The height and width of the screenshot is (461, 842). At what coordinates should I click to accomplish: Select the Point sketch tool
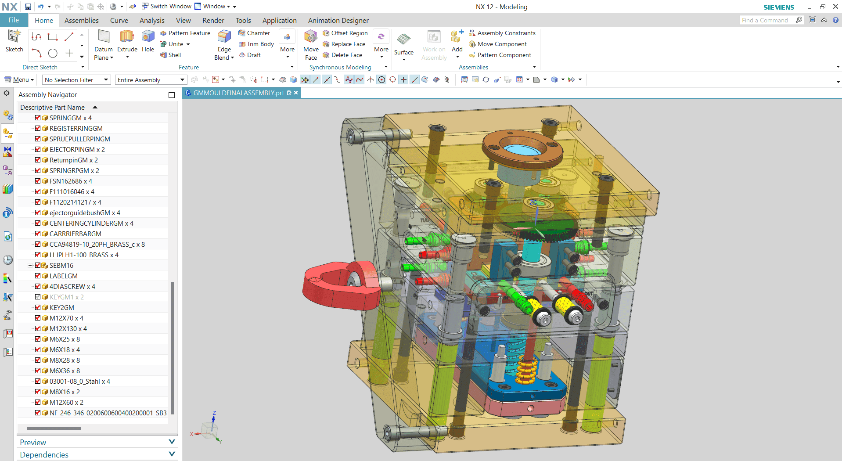[69, 53]
